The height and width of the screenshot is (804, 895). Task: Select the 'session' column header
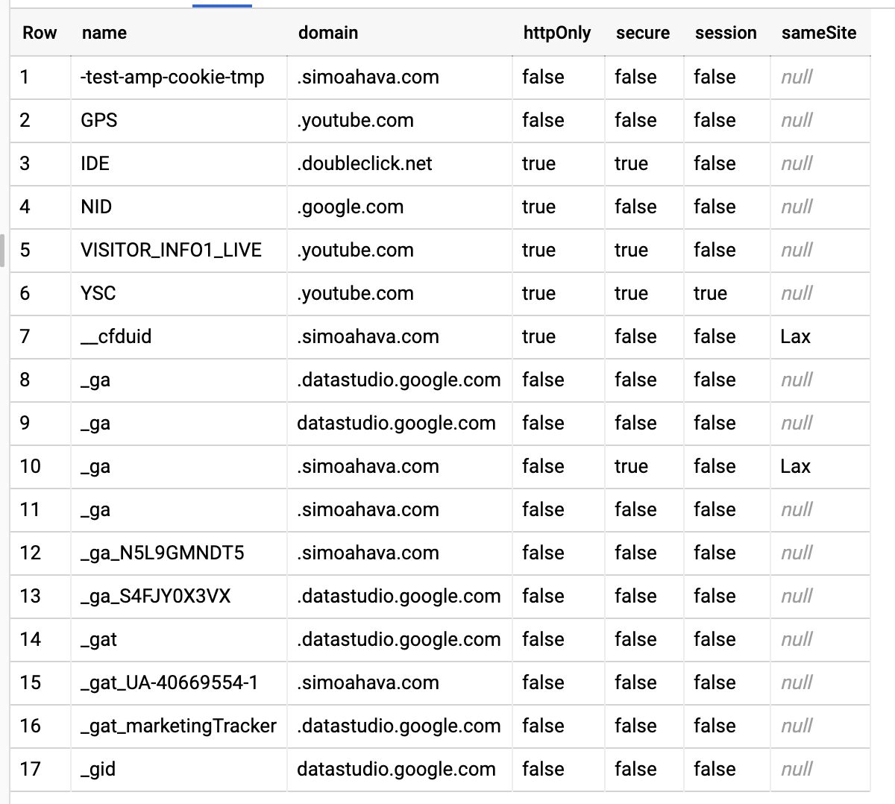[726, 33]
